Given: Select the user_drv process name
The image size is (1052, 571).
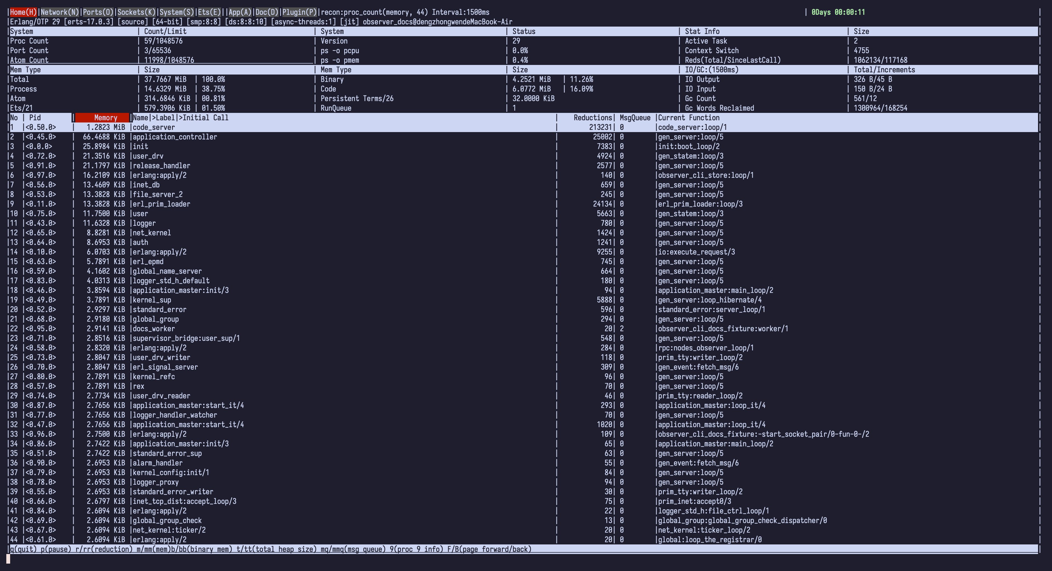Looking at the screenshot, I should coord(148,156).
